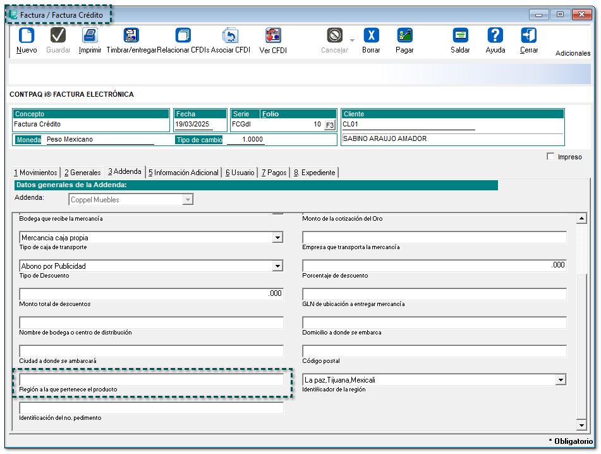This screenshot has height=454, width=601.
Task: Open the Ver CFDI viewer
Action: click(273, 36)
